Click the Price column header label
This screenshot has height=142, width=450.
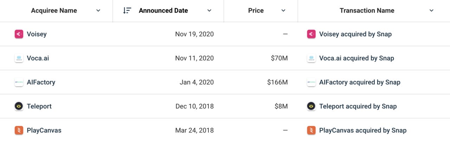(x=256, y=10)
